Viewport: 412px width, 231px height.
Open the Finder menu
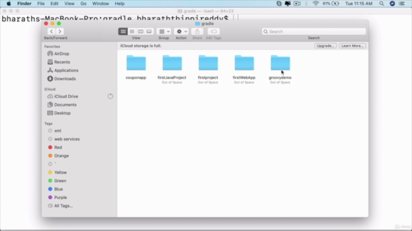(24, 4)
